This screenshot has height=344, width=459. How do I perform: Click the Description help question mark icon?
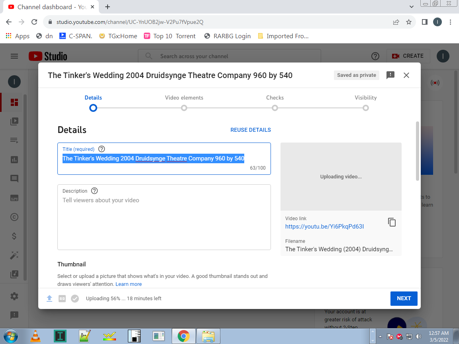pos(94,191)
